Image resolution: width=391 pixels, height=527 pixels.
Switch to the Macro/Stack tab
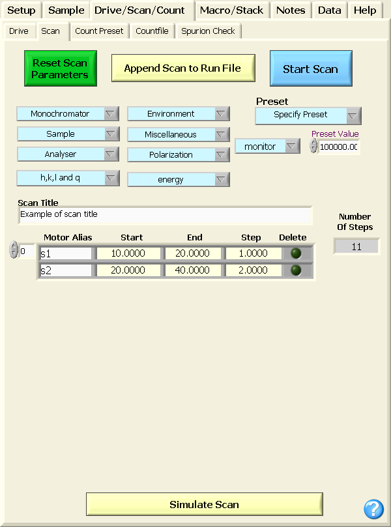[231, 10]
